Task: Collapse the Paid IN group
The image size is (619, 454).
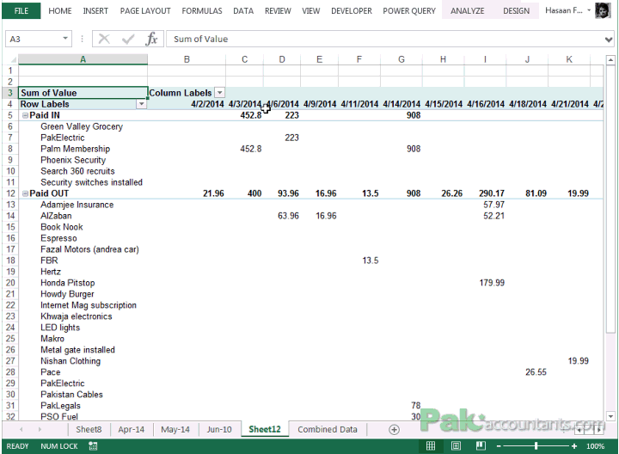Action: coord(25,115)
